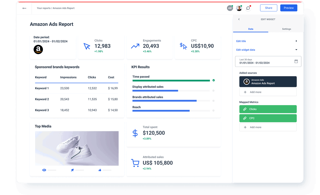Click the AK user avatar
This screenshot has height=195, width=320.
[230, 8]
